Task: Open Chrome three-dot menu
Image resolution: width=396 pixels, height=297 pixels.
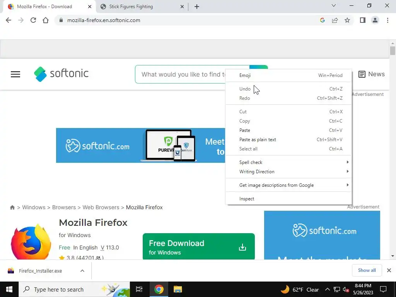Action: (387, 20)
